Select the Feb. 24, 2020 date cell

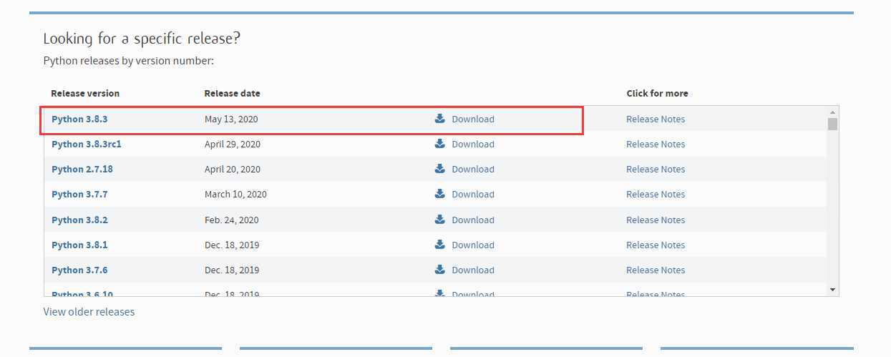(x=232, y=220)
